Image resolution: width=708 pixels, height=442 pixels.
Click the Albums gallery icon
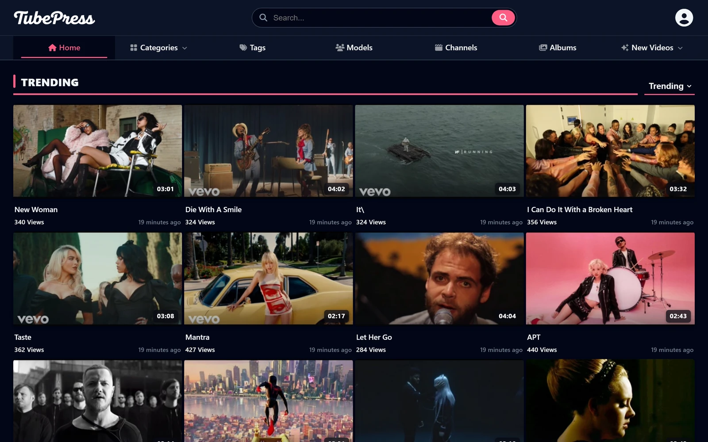pos(543,48)
